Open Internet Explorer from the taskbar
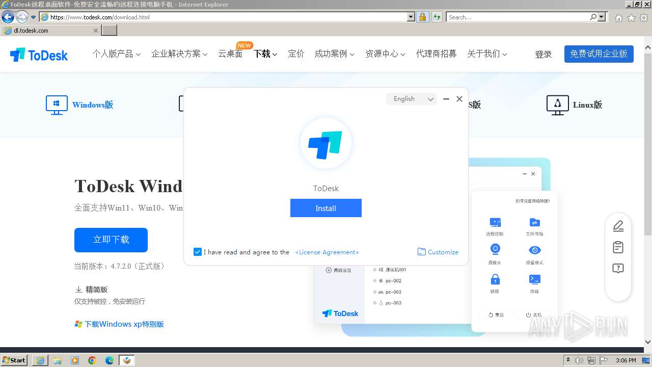 pos(40,360)
